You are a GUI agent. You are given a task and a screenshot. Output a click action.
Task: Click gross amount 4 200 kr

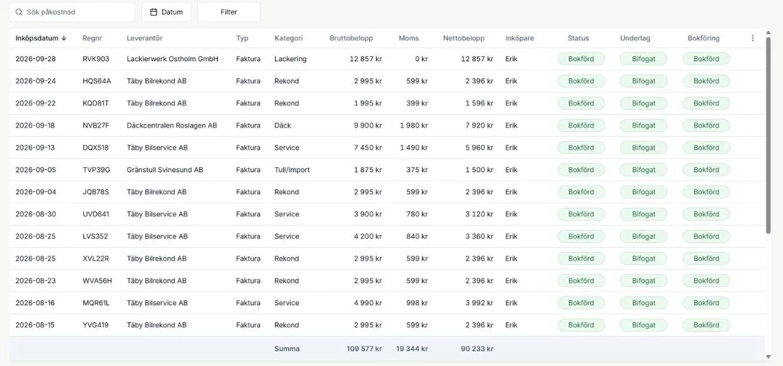(x=368, y=237)
